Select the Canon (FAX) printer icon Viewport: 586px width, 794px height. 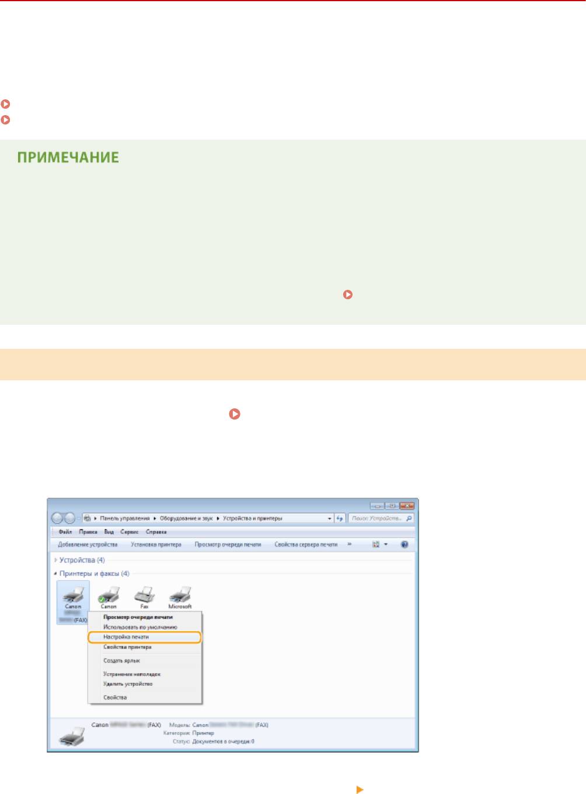pos(73,596)
